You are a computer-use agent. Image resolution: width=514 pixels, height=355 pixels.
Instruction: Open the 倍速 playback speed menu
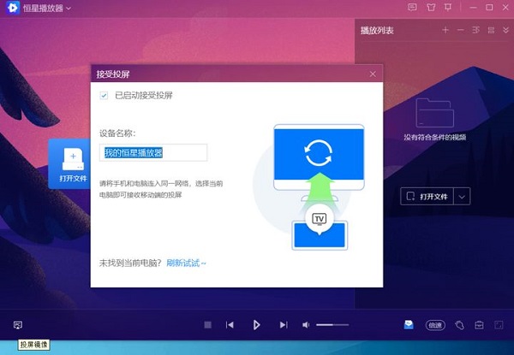click(x=435, y=325)
